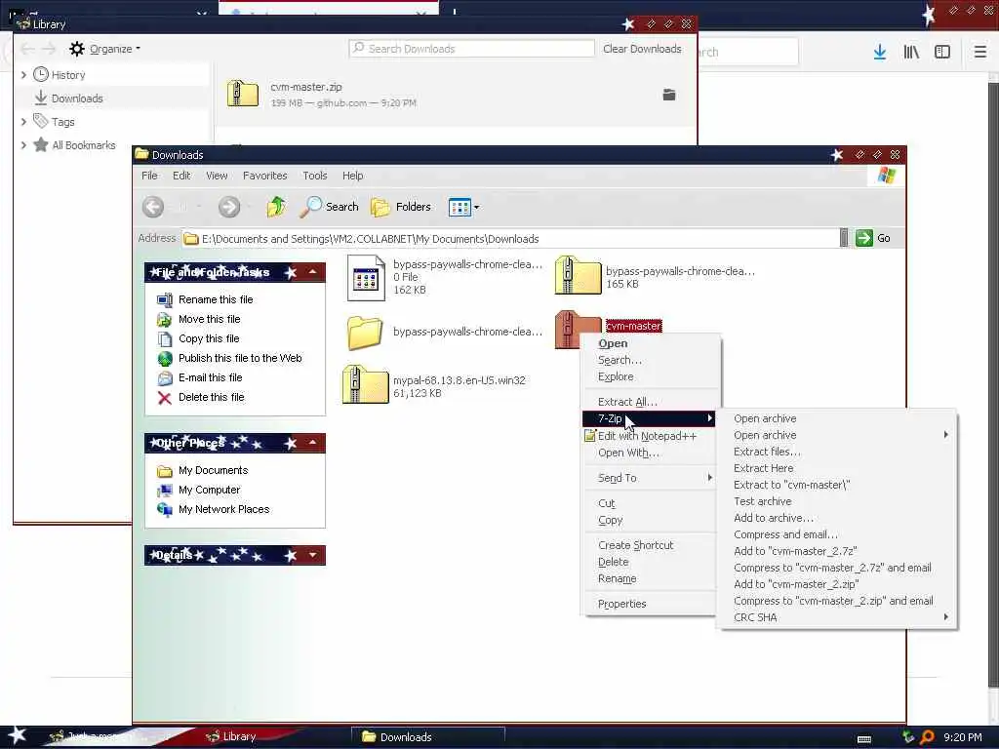The width and height of the screenshot is (999, 749).
Task: Click Rename this file task link
Action: tap(216, 299)
